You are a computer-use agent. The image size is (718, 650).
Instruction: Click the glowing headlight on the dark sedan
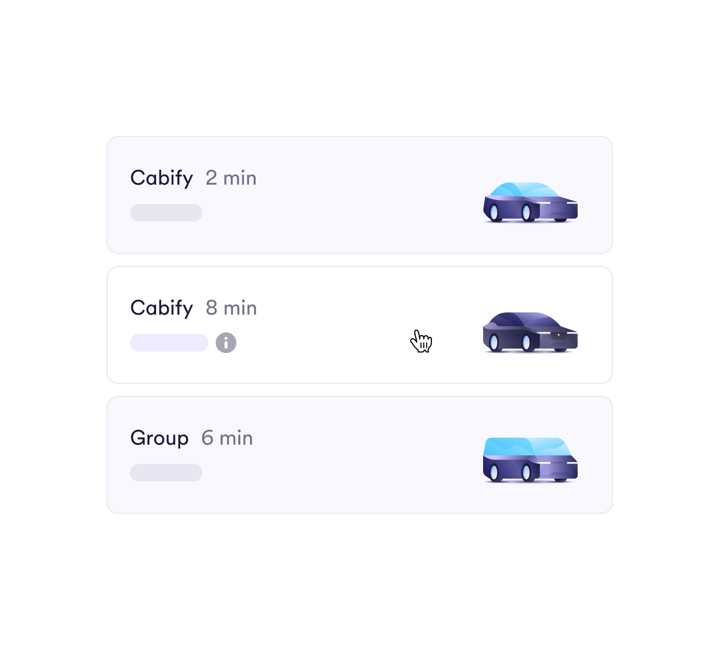(x=558, y=335)
